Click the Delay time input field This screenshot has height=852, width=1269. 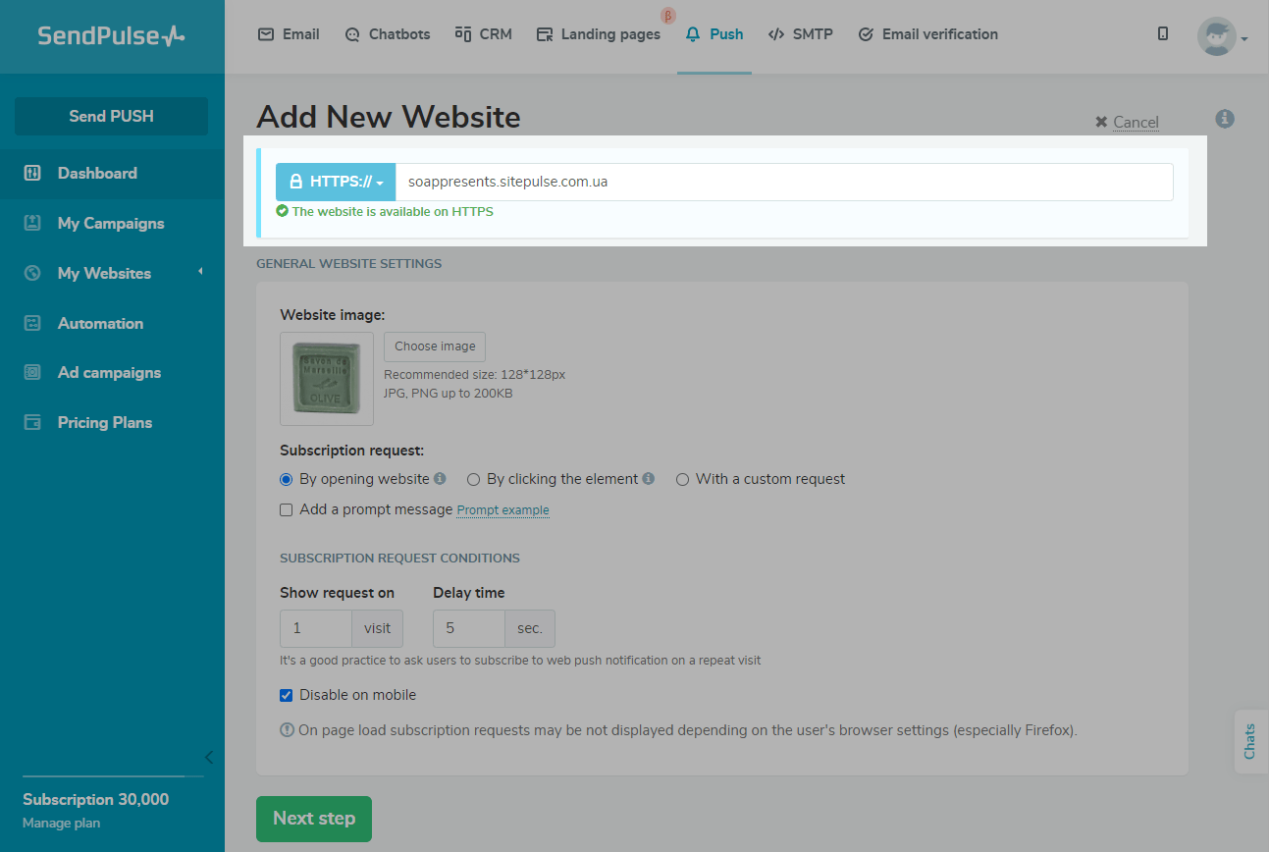(469, 628)
